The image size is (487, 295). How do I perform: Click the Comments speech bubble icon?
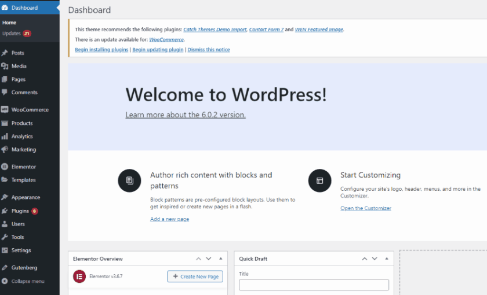coord(5,93)
